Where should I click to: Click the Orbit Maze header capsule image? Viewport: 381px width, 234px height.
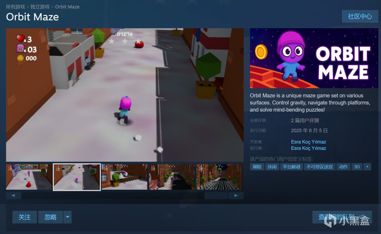[314, 58]
